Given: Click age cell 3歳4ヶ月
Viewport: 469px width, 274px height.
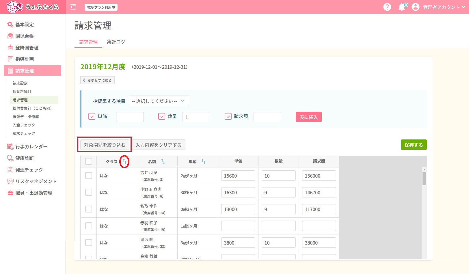Looking at the screenshot, I should coord(189,243).
